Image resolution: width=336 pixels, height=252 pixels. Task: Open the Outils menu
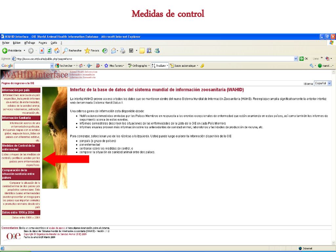point(54,43)
